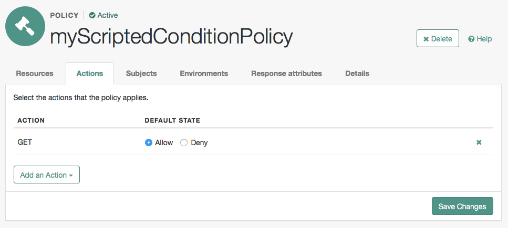The width and height of the screenshot is (508, 228).
Task: Click the Delete policy button
Action: click(x=438, y=38)
